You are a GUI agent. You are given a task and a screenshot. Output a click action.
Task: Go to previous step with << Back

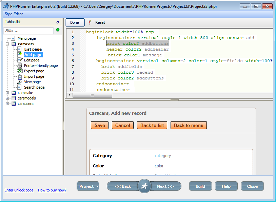pyautogui.click(x=122, y=186)
